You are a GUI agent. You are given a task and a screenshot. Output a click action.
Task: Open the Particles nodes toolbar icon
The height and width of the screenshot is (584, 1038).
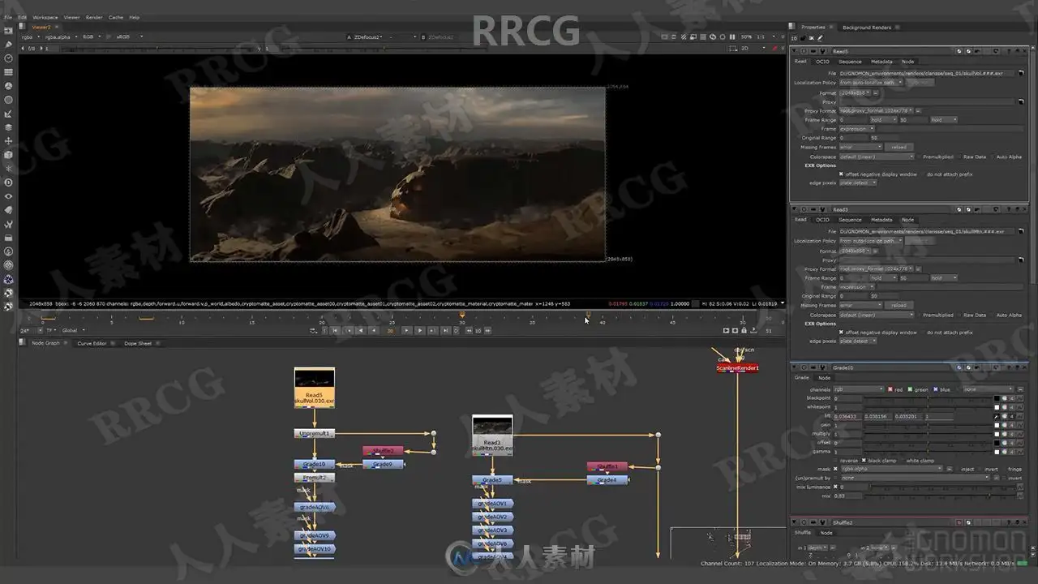point(8,169)
